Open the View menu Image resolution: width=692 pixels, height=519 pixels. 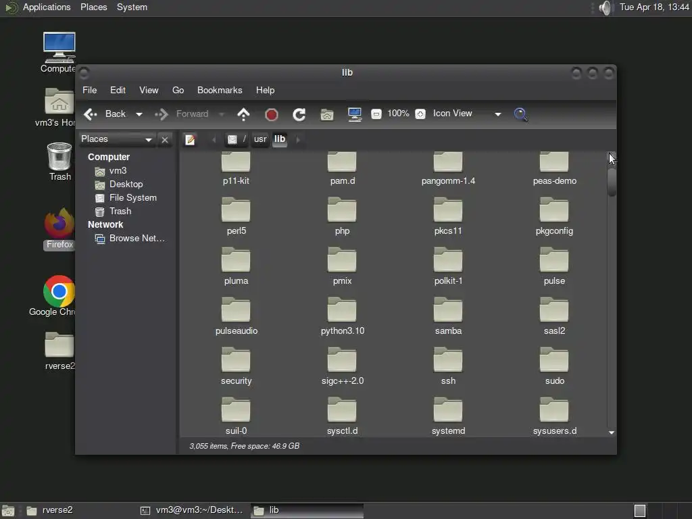click(x=149, y=90)
